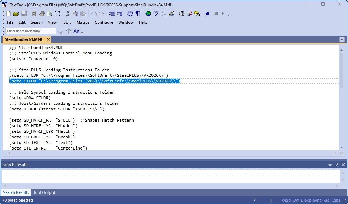Screen dimensions: 348x204
Task: Open the Window menu
Action: tap(126, 22)
